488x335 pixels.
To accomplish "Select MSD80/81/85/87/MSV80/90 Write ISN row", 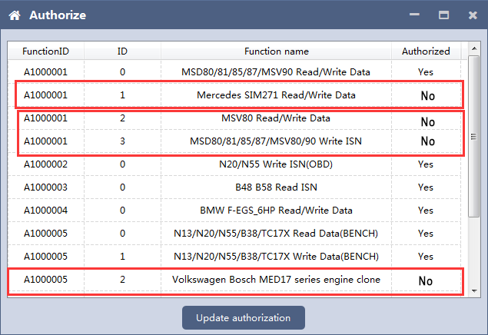I will tap(234, 141).
